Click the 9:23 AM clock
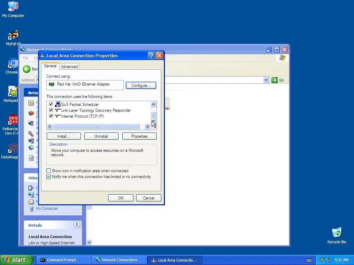Screen dimensions: 354x265 (341, 260)
